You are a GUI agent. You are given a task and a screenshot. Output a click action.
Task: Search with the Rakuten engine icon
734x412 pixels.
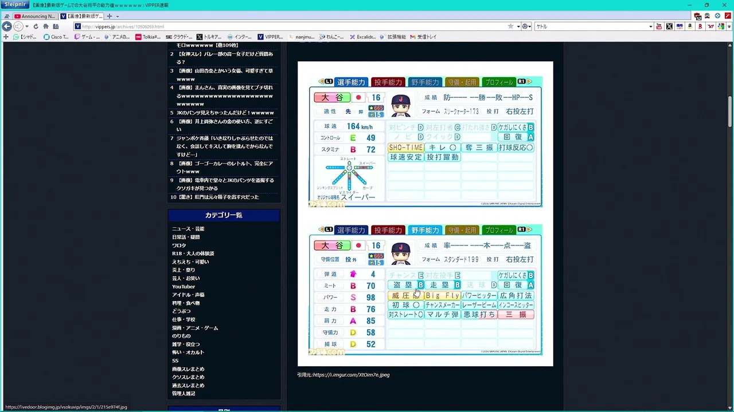(700, 26)
